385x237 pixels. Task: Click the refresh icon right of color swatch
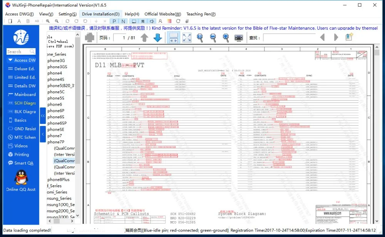click(178, 21)
